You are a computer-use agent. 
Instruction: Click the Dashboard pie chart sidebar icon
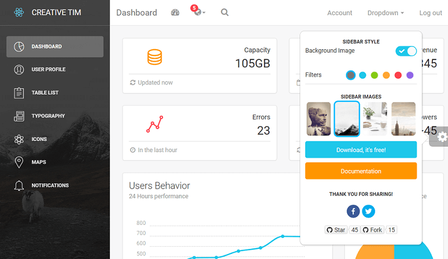coord(19,46)
